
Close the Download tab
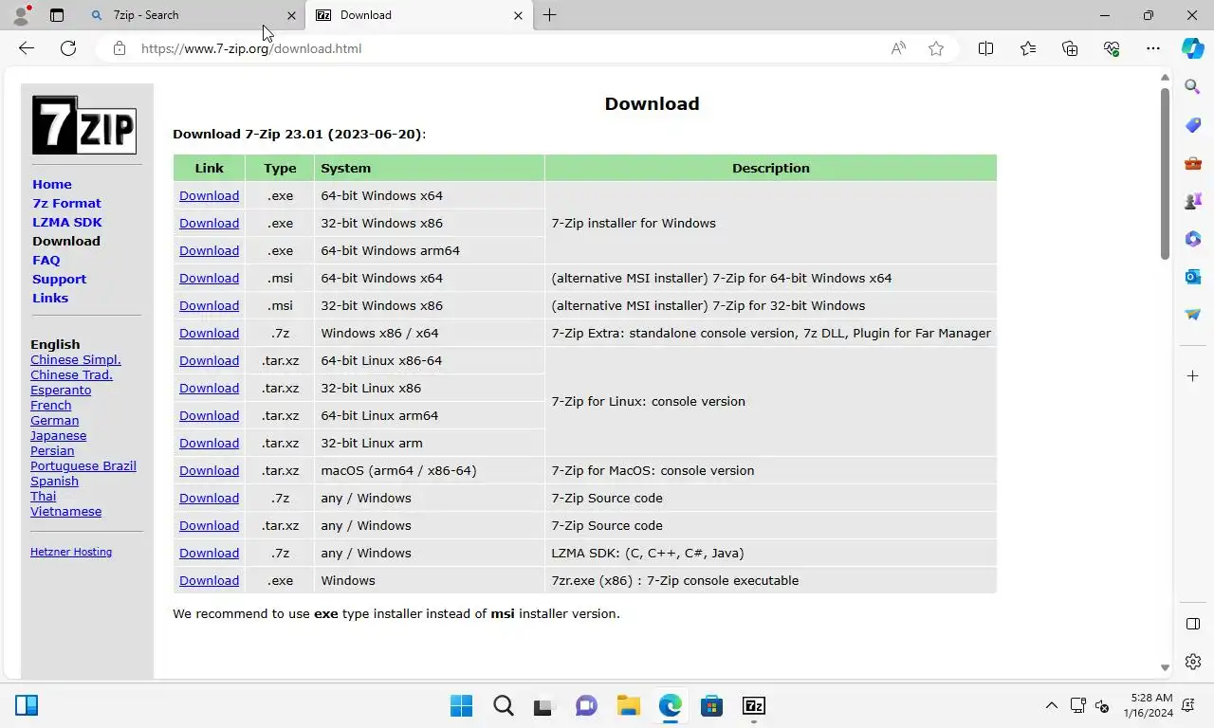(518, 15)
